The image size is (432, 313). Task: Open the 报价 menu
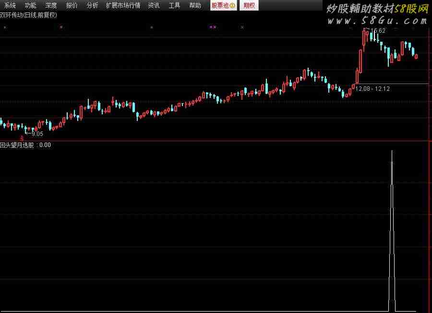tap(72, 5)
